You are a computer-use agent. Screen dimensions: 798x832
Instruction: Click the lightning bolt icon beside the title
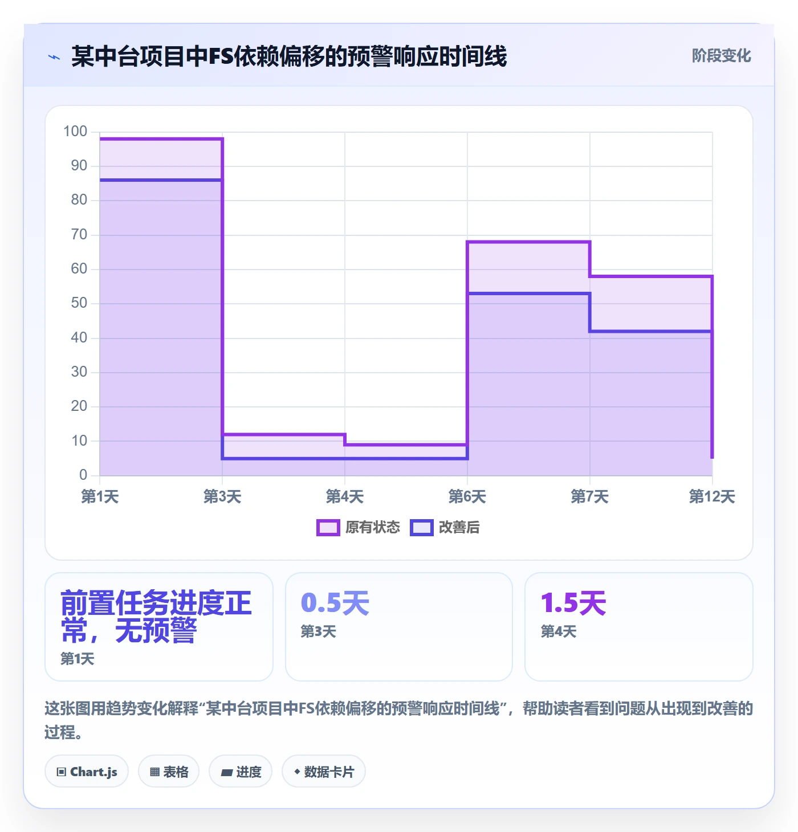pyautogui.click(x=54, y=57)
